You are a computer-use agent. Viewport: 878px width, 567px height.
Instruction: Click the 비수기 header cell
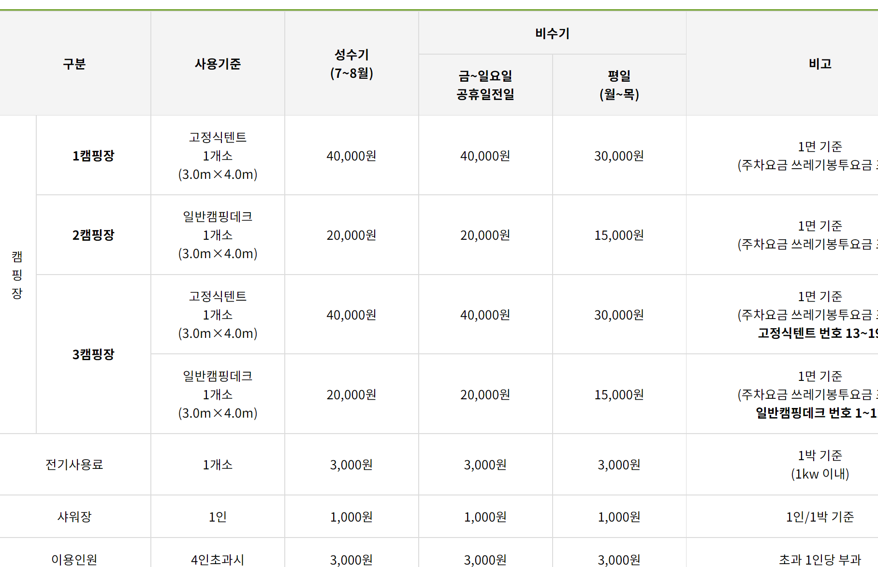tap(552, 33)
